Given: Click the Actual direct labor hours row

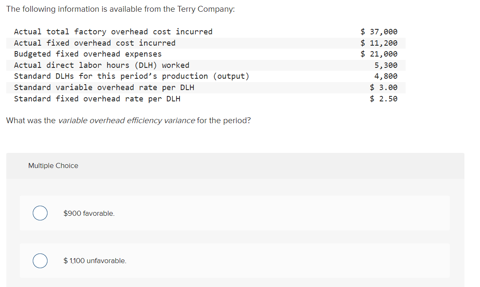Looking at the screenshot, I should click(101, 65).
